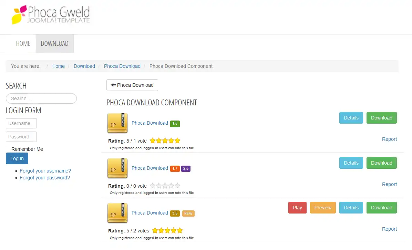Open Details for Phoca Download 1.5

351,118
